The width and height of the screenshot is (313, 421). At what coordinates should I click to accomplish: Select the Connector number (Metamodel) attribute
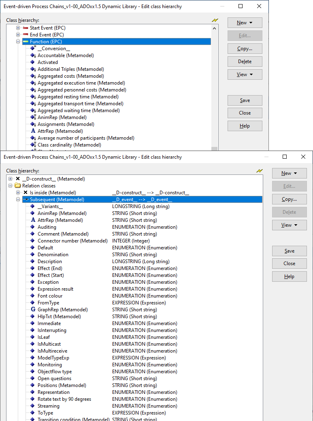click(x=72, y=241)
